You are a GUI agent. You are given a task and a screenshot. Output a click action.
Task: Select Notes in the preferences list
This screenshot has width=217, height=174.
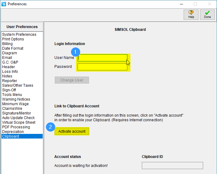[x=22, y=76]
